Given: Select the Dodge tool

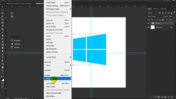Looking at the screenshot, I should 2,51.
